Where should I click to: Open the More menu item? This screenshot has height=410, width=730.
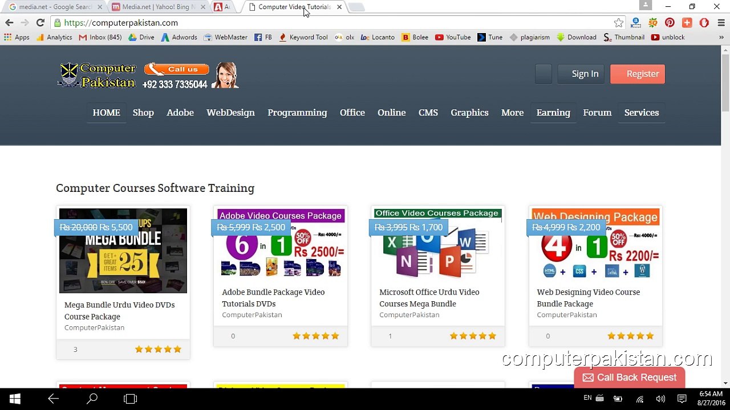coord(512,112)
